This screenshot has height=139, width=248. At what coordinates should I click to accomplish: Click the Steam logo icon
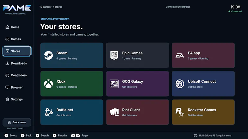coord(48,55)
